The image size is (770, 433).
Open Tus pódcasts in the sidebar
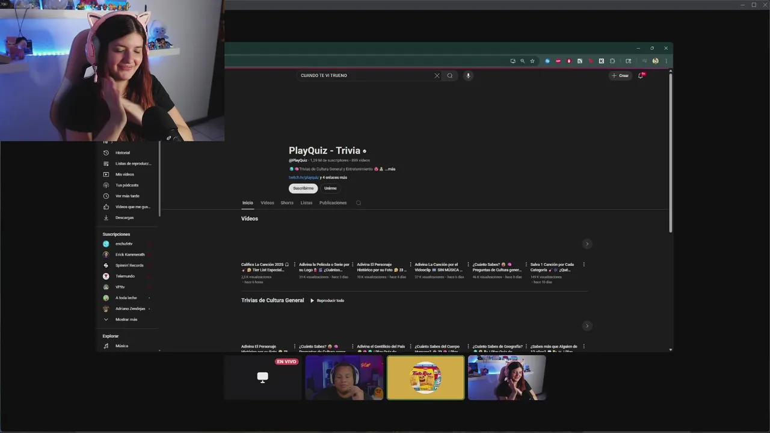(128, 185)
